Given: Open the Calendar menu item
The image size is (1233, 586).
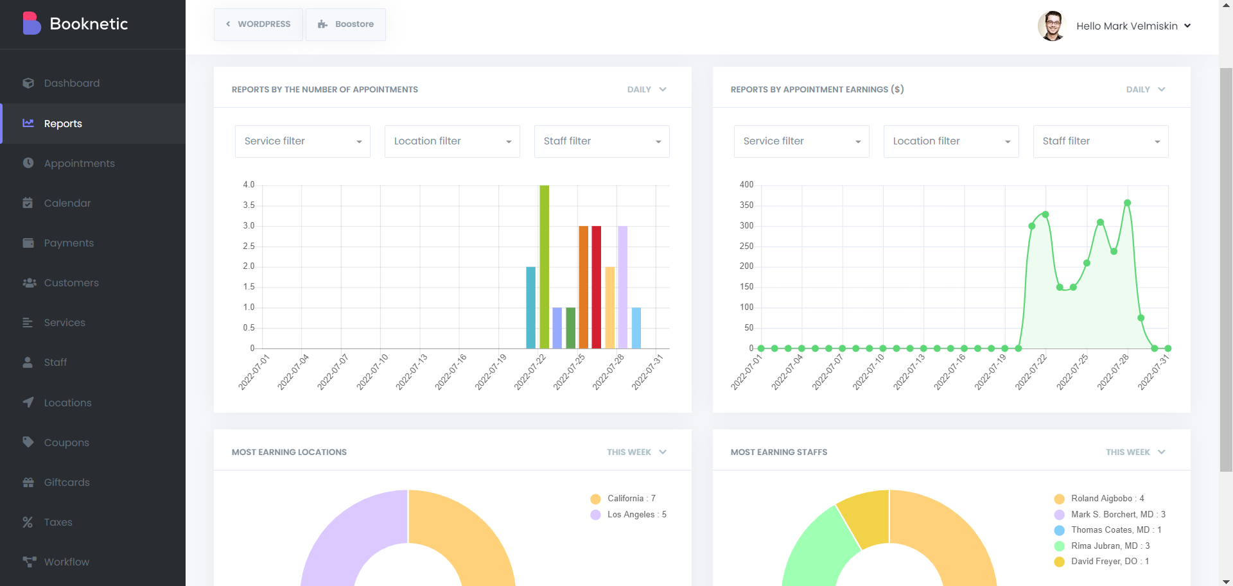Looking at the screenshot, I should (x=92, y=203).
